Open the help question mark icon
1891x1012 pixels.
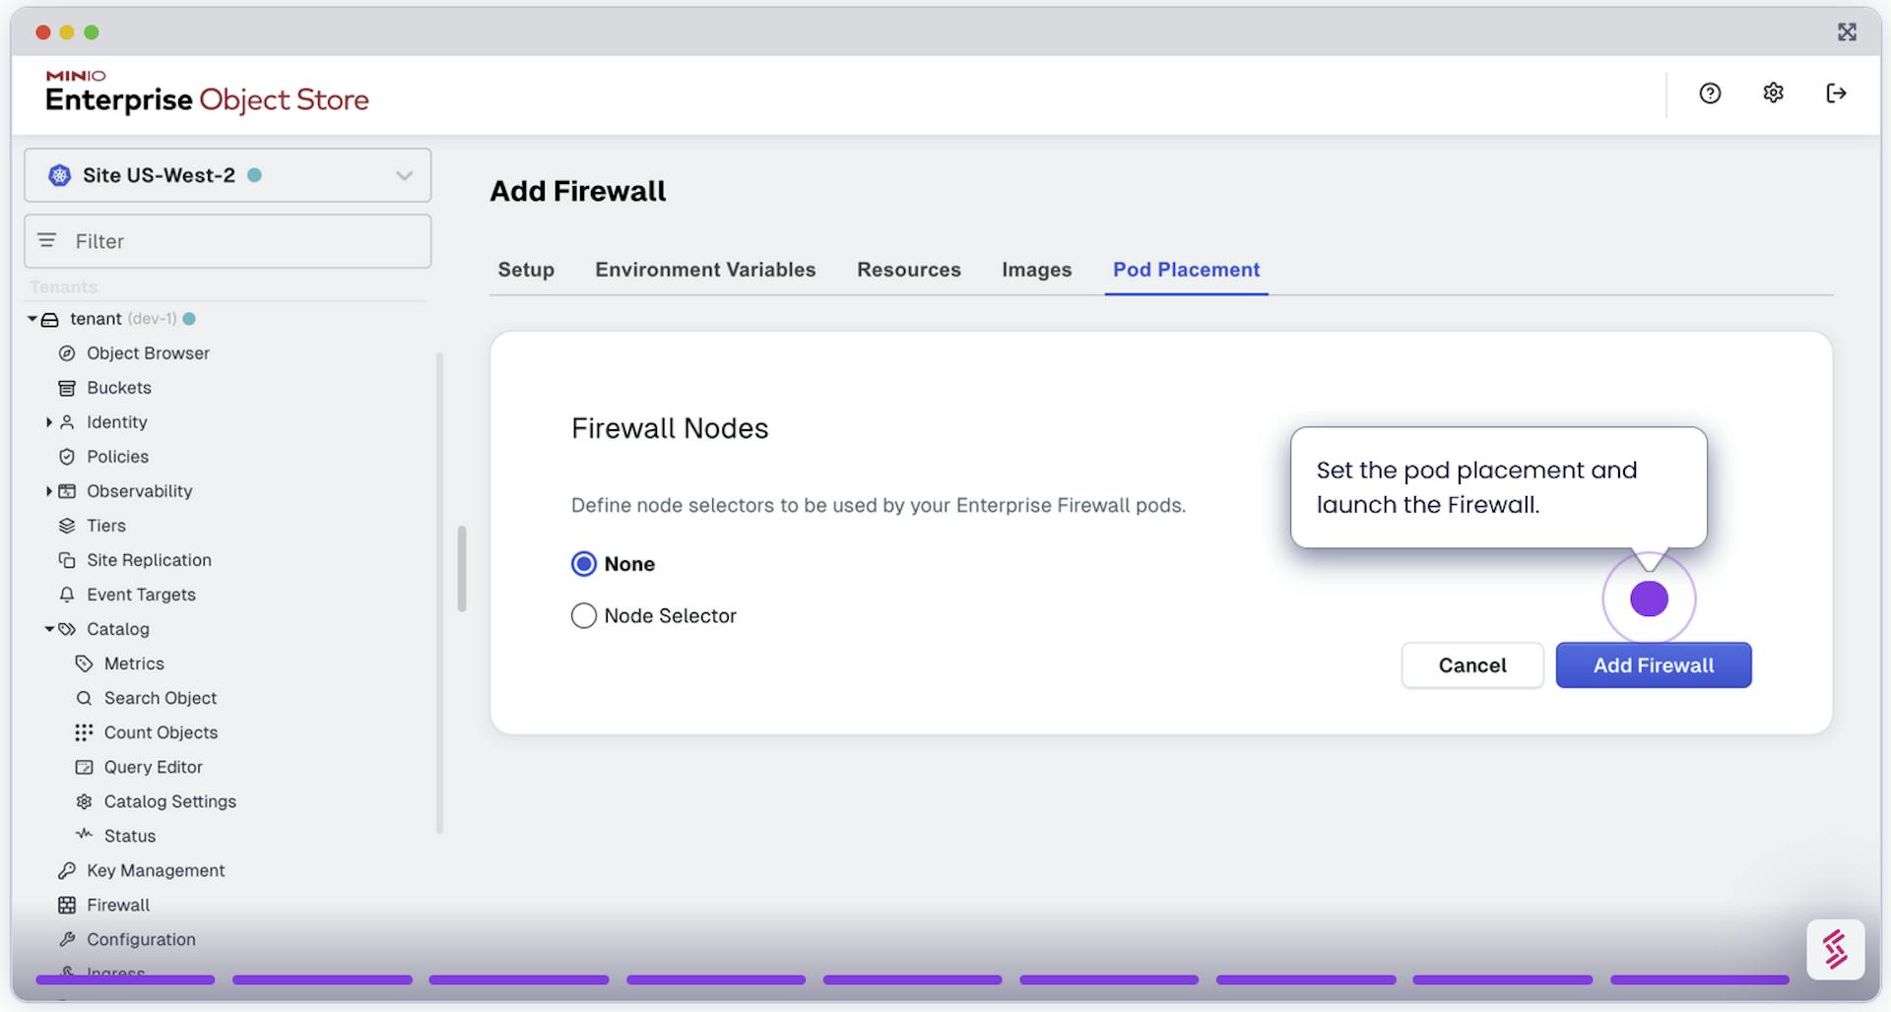click(x=1710, y=94)
